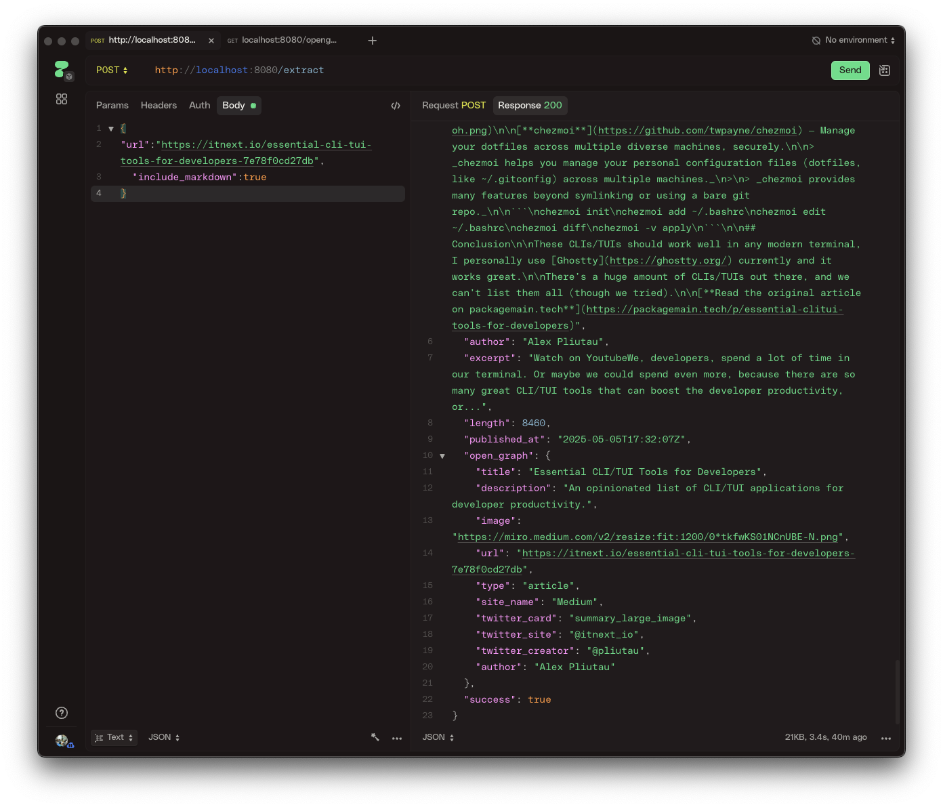Open the miro.medium.com image link
The height and width of the screenshot is (807, 943).
(x=648, y=537)
